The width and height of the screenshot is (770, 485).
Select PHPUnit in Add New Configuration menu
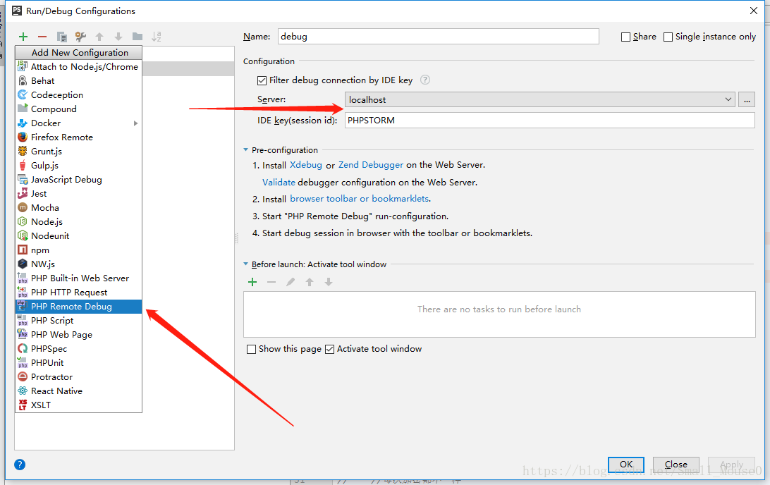[78, 363]
